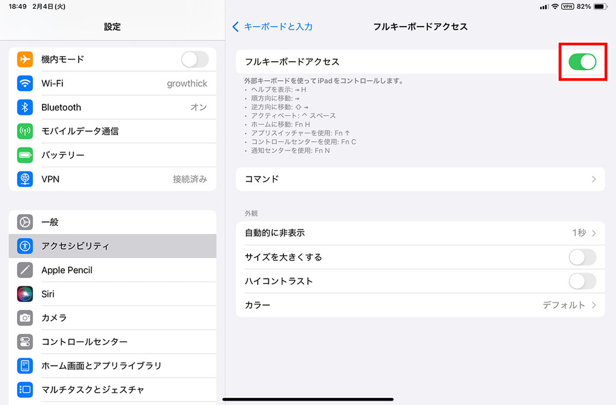Open 自動的に非表示 row
Viewport: 616px width, 405px height.
point(420,233)
